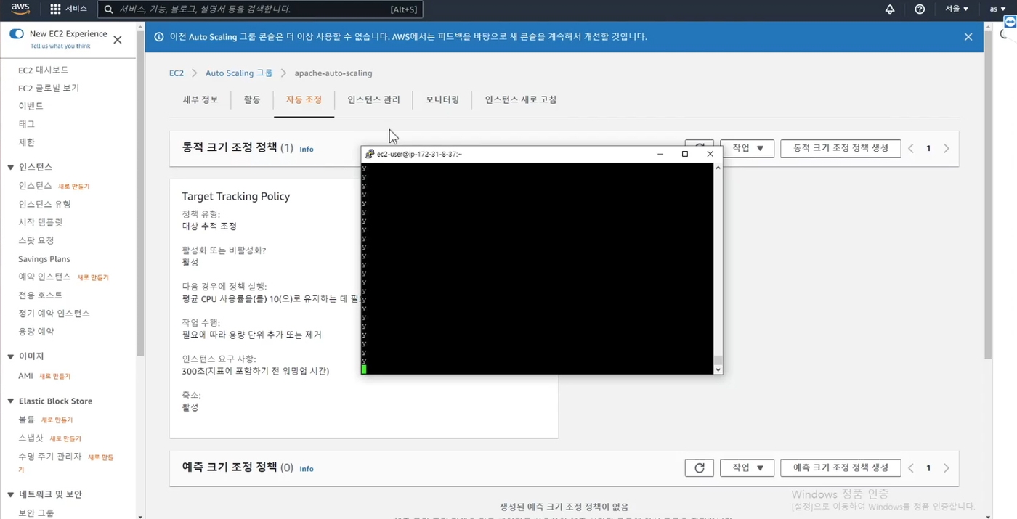Collapse the 네트워크 및 보안 section
This screenshot has height=519, width=1017.
(x=11, y=495)
